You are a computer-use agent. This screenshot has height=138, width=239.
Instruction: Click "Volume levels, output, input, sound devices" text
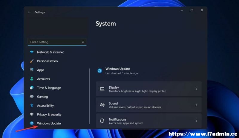[x=135, y=107]
